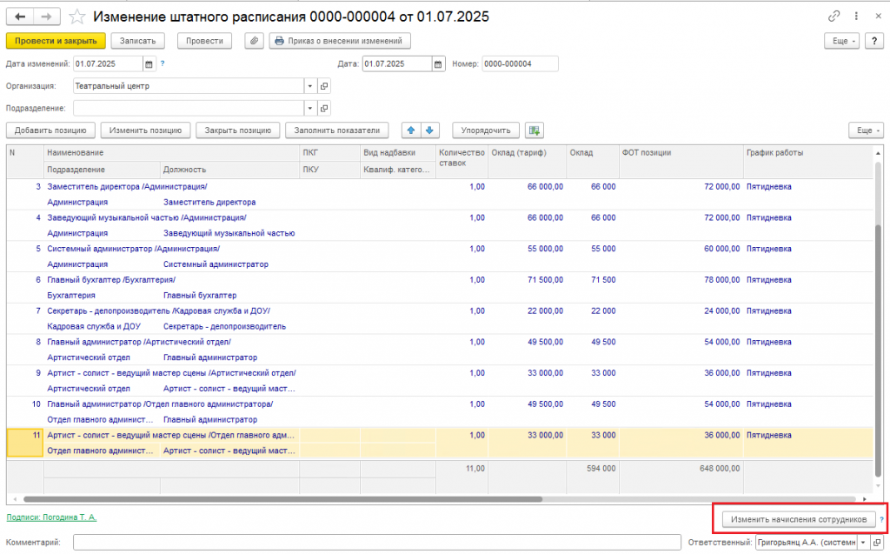This screenshot has height=554, width=890.
Task: Move selected position down with arrow
Action: (429, 130)
